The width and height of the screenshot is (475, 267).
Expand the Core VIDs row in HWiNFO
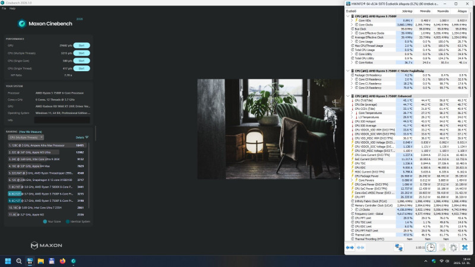[x=352, y=21]
